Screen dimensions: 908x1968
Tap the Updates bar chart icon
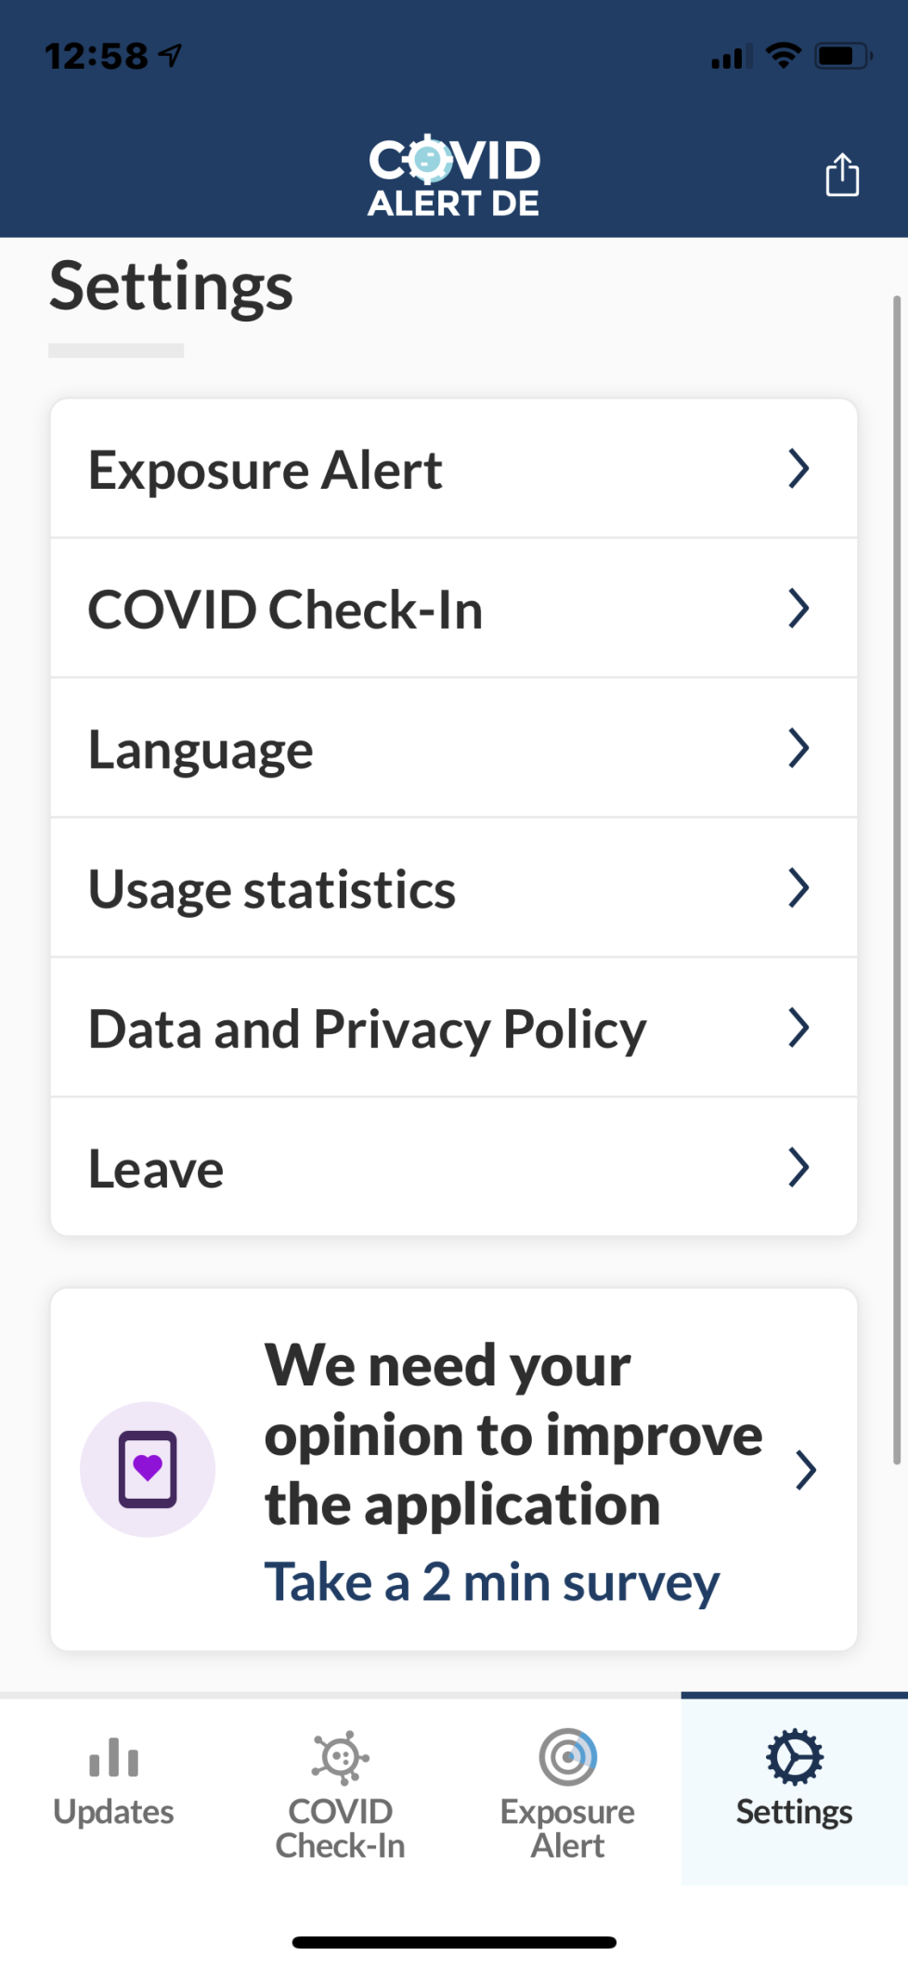(113, 1757)
